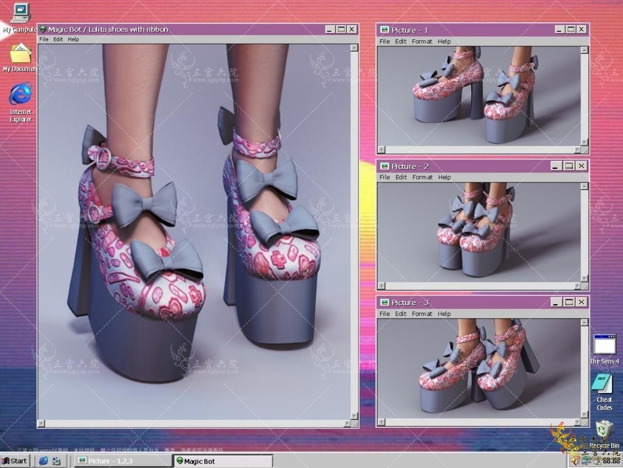Click the picture icon in Picture - 3 title bar
Viewport: 623px width, 468px height.
384,302
